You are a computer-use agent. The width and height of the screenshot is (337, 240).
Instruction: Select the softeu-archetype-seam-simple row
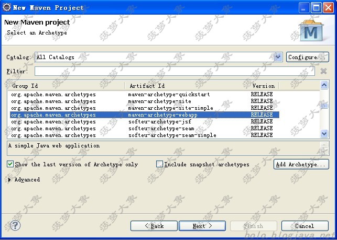pos(145,135)
